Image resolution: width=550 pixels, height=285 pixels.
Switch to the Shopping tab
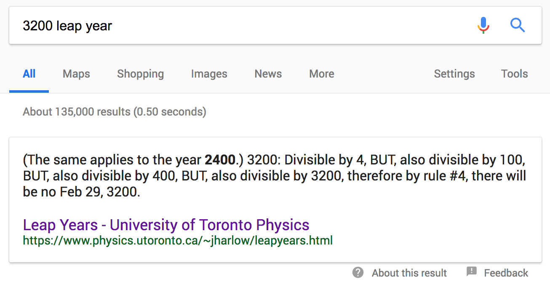(x=140, y=74)
